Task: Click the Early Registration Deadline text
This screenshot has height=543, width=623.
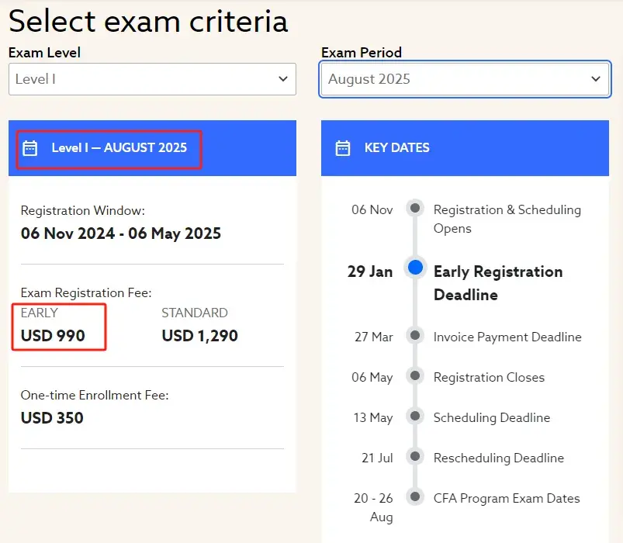Action: 497,283
